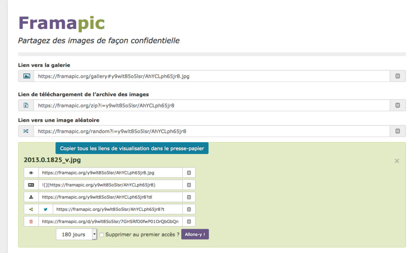Screen dimensions: 416x253
Task: Copy the random image link
Action: [397, 131]
